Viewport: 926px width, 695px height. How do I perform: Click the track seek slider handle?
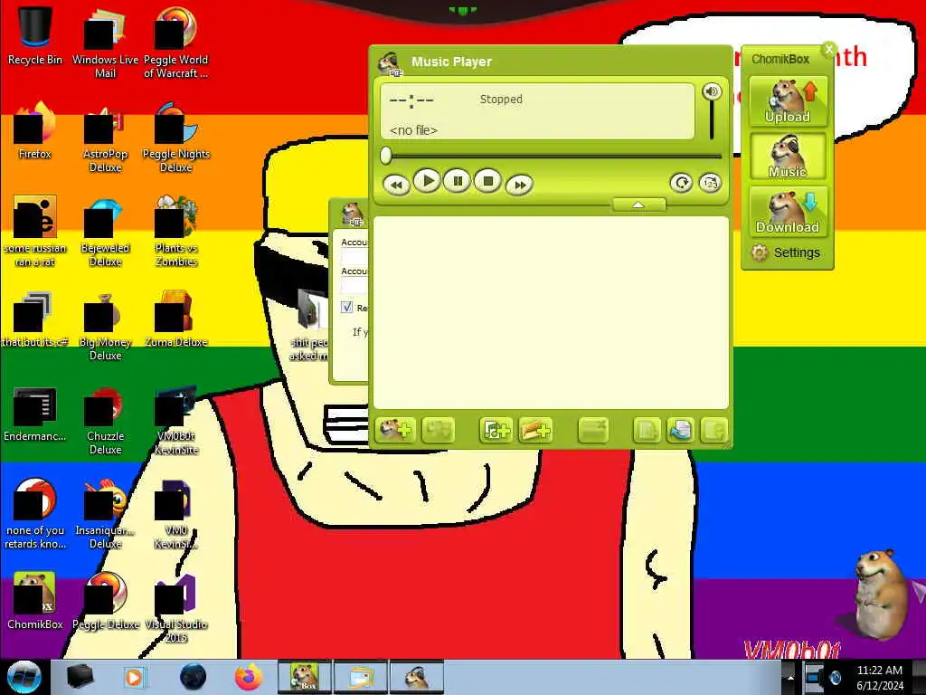coord(385,156)
